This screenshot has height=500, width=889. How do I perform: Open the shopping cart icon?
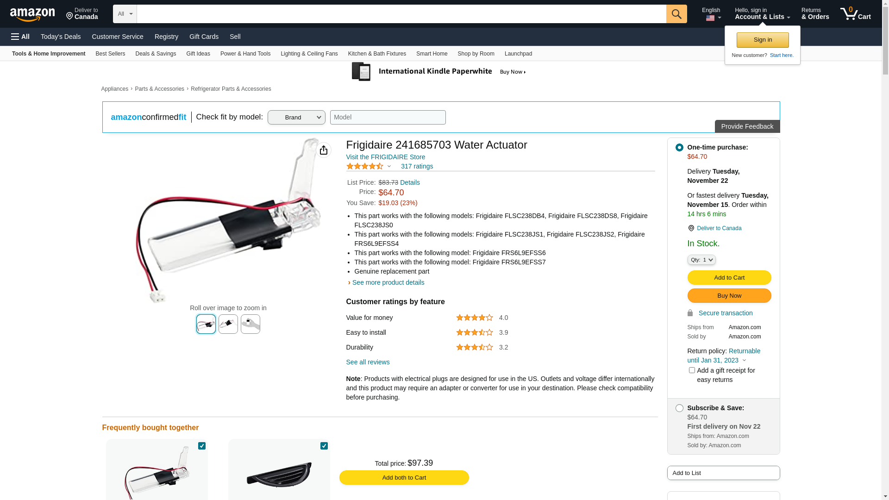[x=856, y=14]
